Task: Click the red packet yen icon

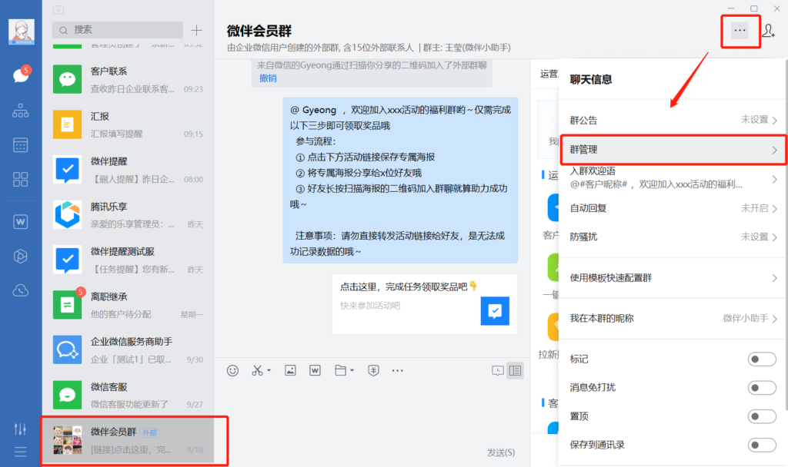Action: [x=373, y=371]
